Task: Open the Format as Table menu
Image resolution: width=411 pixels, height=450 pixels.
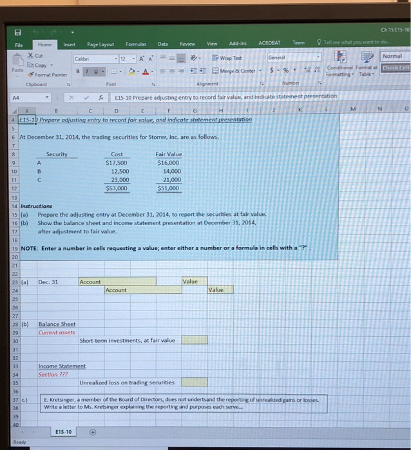Action: point(367,64)
